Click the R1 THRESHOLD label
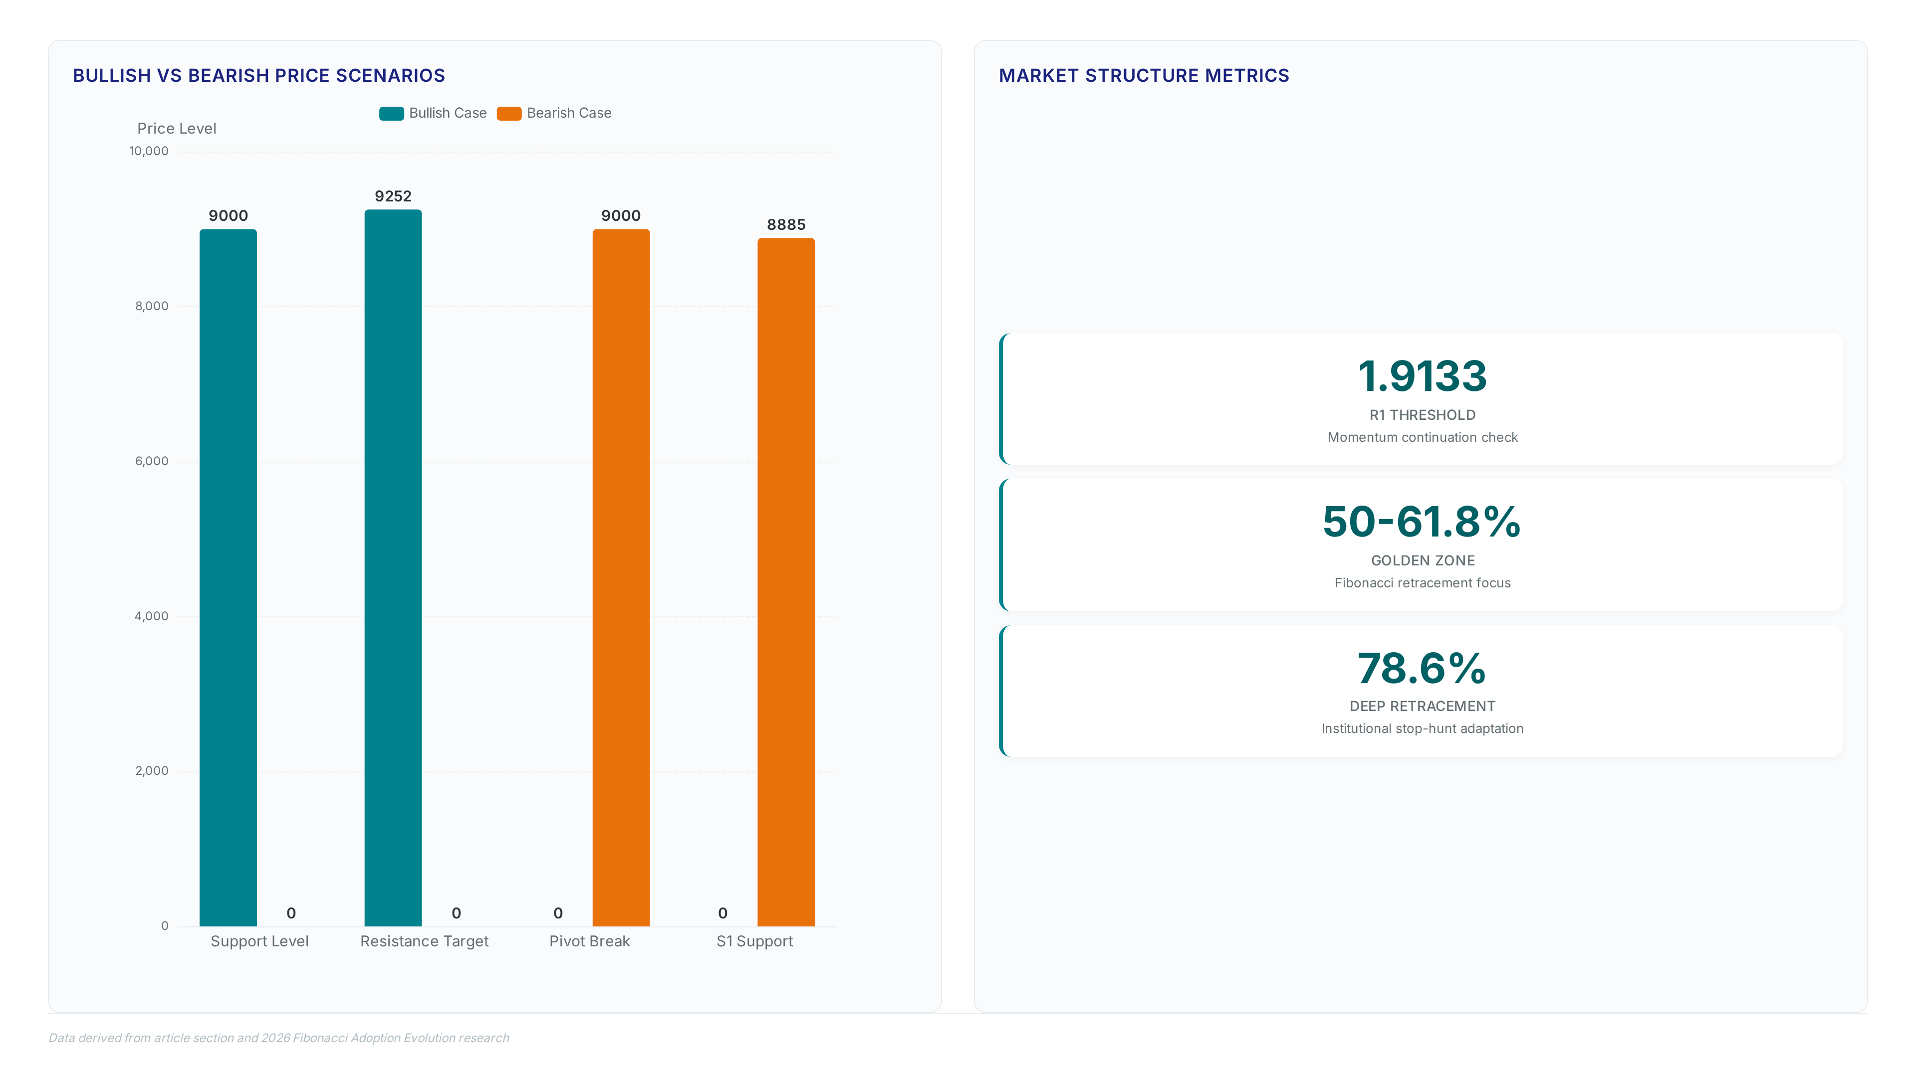1916x1077 pixels. 1422,415
